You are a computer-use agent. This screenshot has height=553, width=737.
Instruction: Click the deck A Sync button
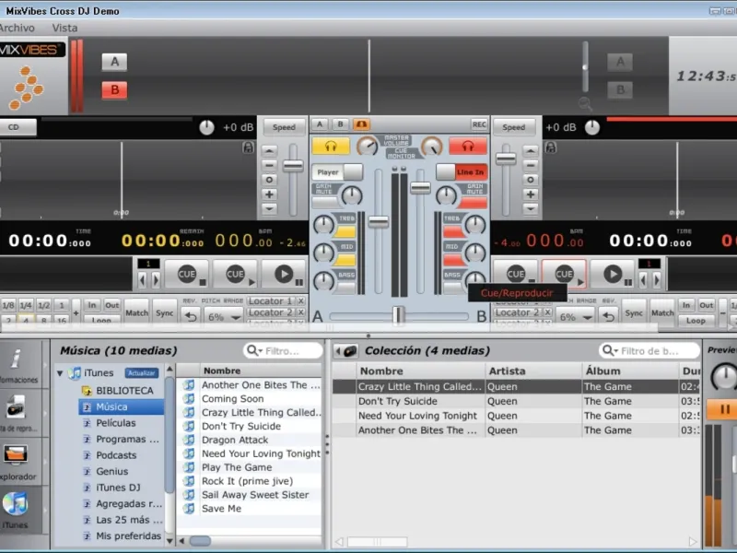(x=165, y=312)
